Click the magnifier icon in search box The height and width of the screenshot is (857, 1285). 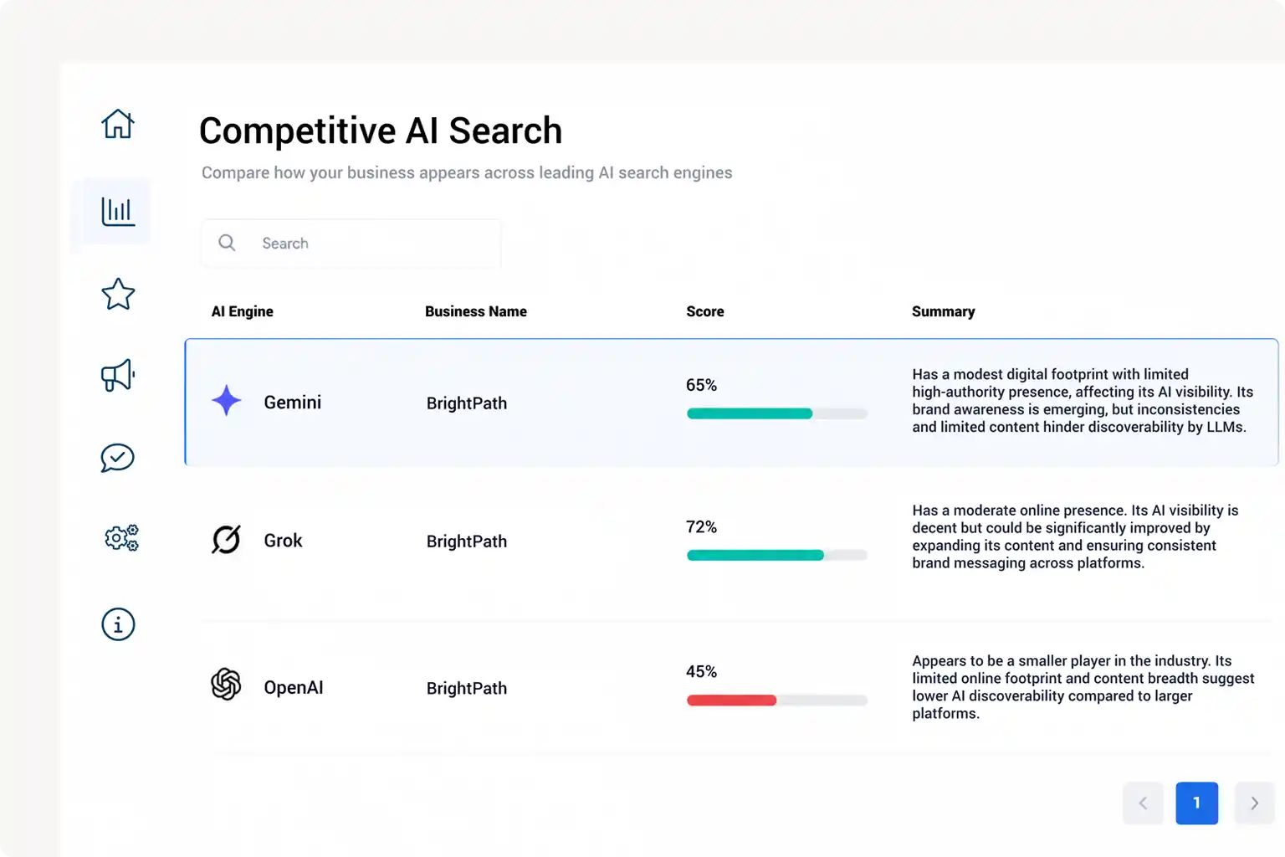[227, 243]
